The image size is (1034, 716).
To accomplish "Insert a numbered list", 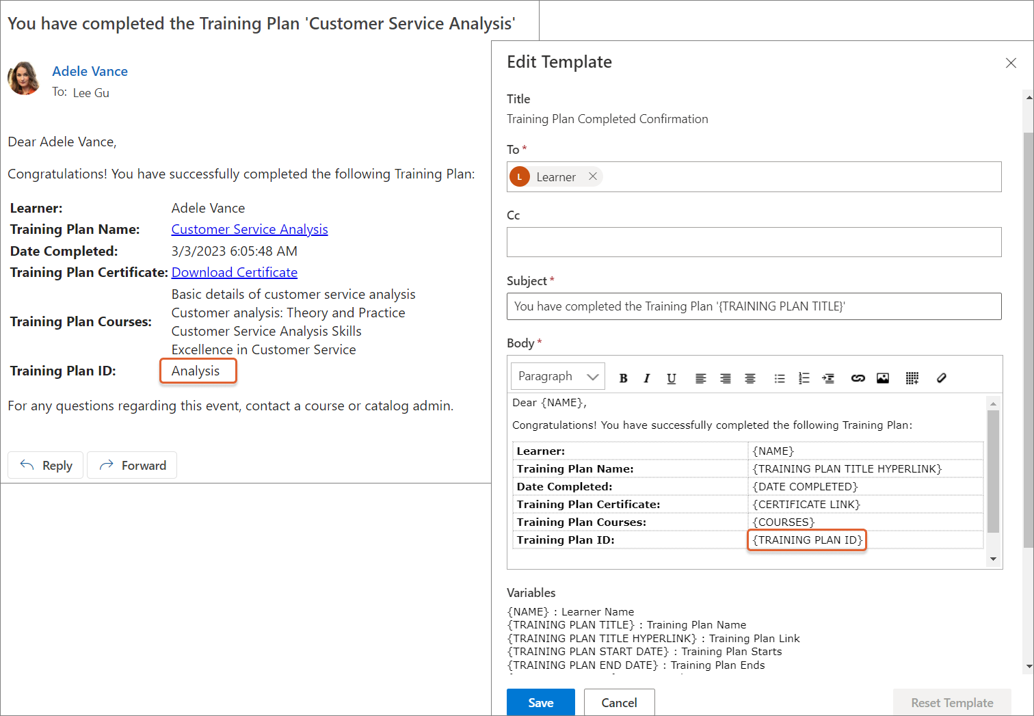I will (x=804, y=378).
